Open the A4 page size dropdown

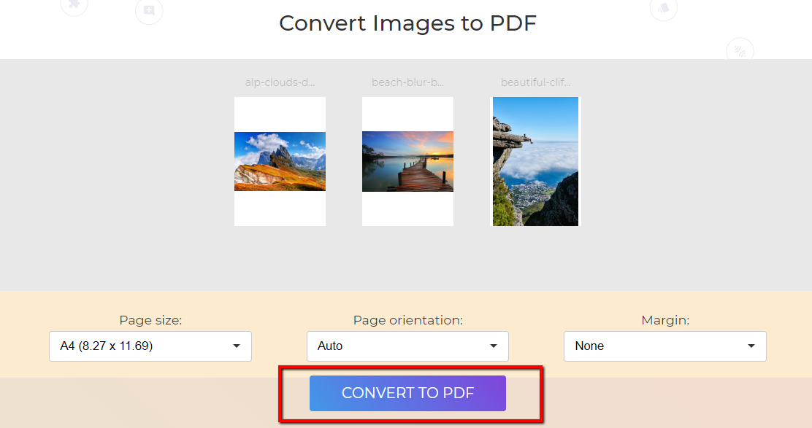[150, 346]
